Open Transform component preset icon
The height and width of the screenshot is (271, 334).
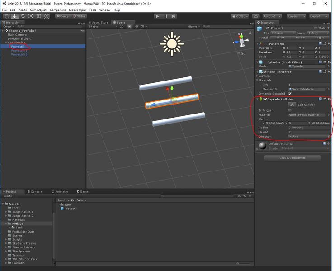[325, 43]
